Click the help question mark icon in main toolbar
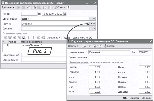Screen dimensions: 154x101 click(68, 7)
